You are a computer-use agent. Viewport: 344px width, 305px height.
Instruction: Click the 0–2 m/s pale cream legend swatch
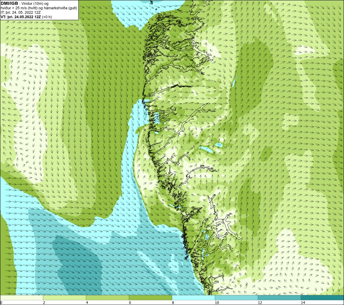[21, 297]
